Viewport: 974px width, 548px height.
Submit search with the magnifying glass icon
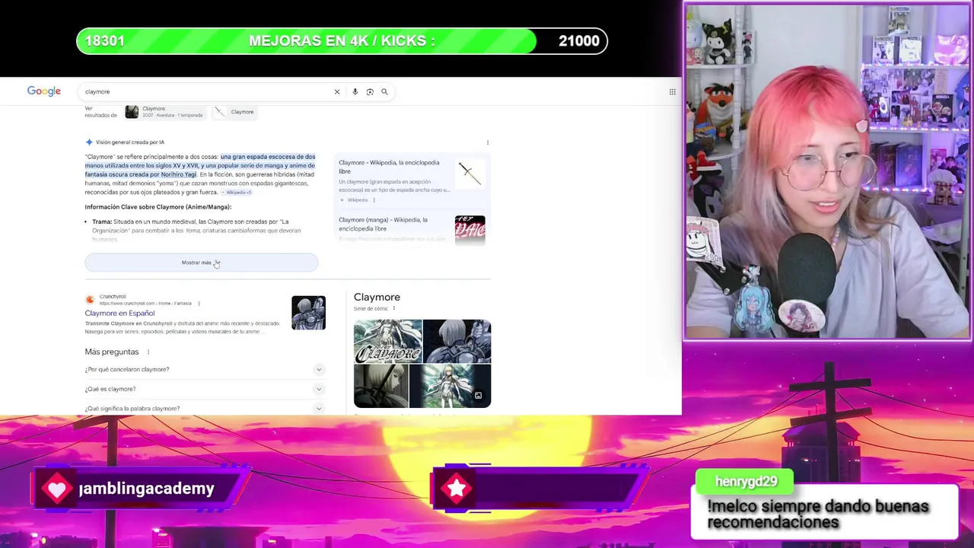(x=384, y=91)
